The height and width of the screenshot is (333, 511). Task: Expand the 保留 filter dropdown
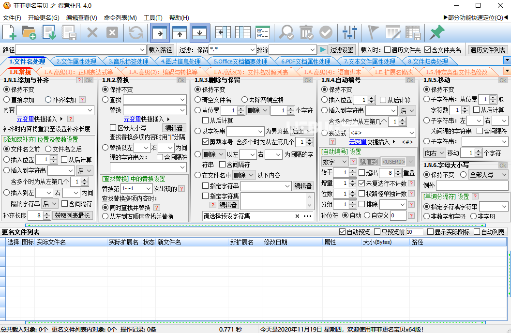tap(252, 50)
